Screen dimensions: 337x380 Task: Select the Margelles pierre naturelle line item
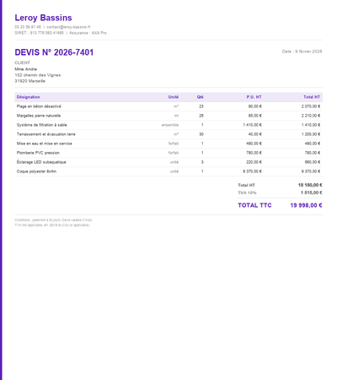[x=39, y=116]
